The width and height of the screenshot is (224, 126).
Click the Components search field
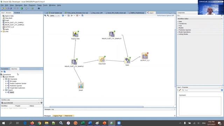200,15
